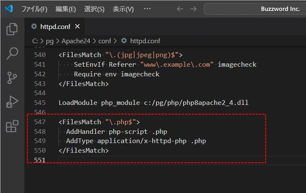306x193 pixels.
Task: Open the 選択(S) menu
Action: [94, 9]
